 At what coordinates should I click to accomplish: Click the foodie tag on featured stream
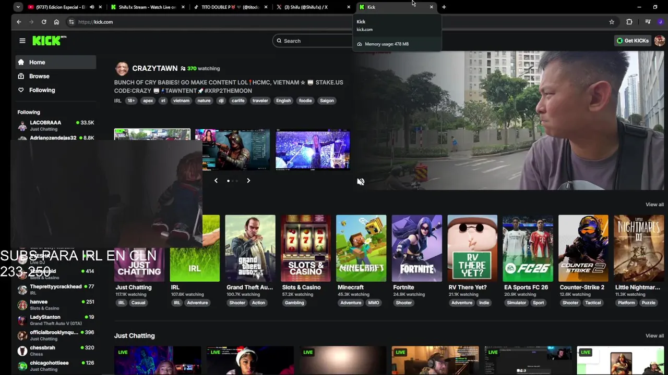[305, 101]
